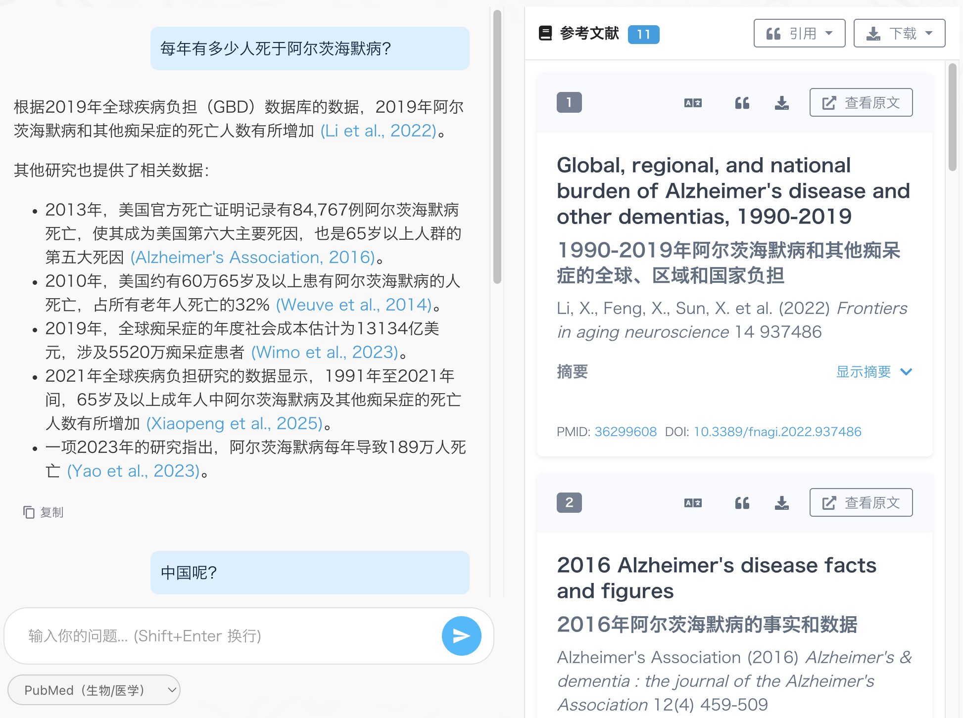Viewport: 963px width, 718px height.
Task: Click 查看原文 on reference 1
Action: pyautogui.click(x=861, y=102)
